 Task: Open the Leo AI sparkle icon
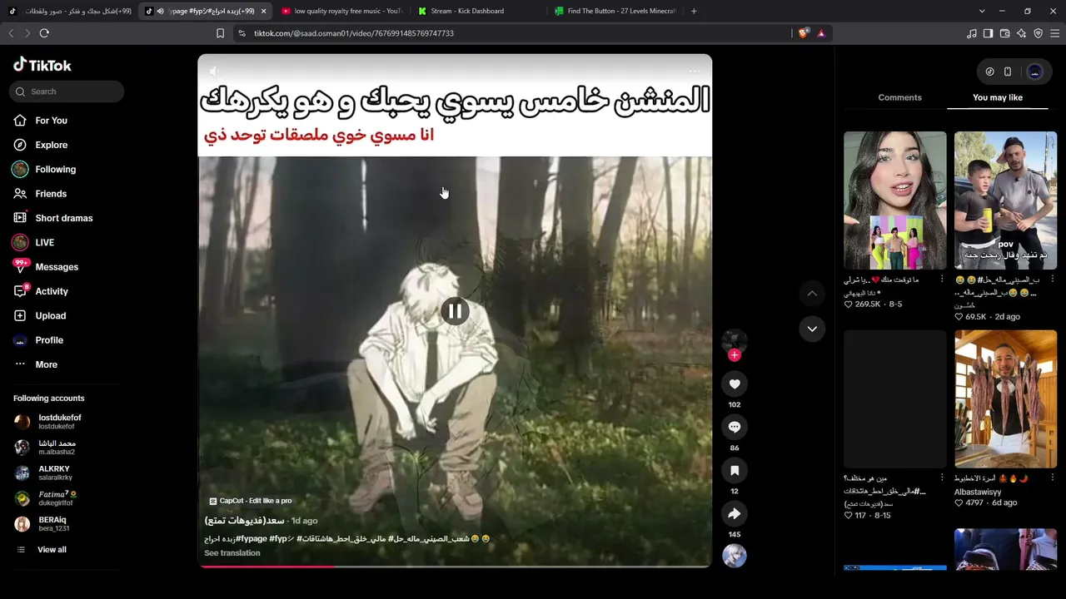coord(1021,33)
